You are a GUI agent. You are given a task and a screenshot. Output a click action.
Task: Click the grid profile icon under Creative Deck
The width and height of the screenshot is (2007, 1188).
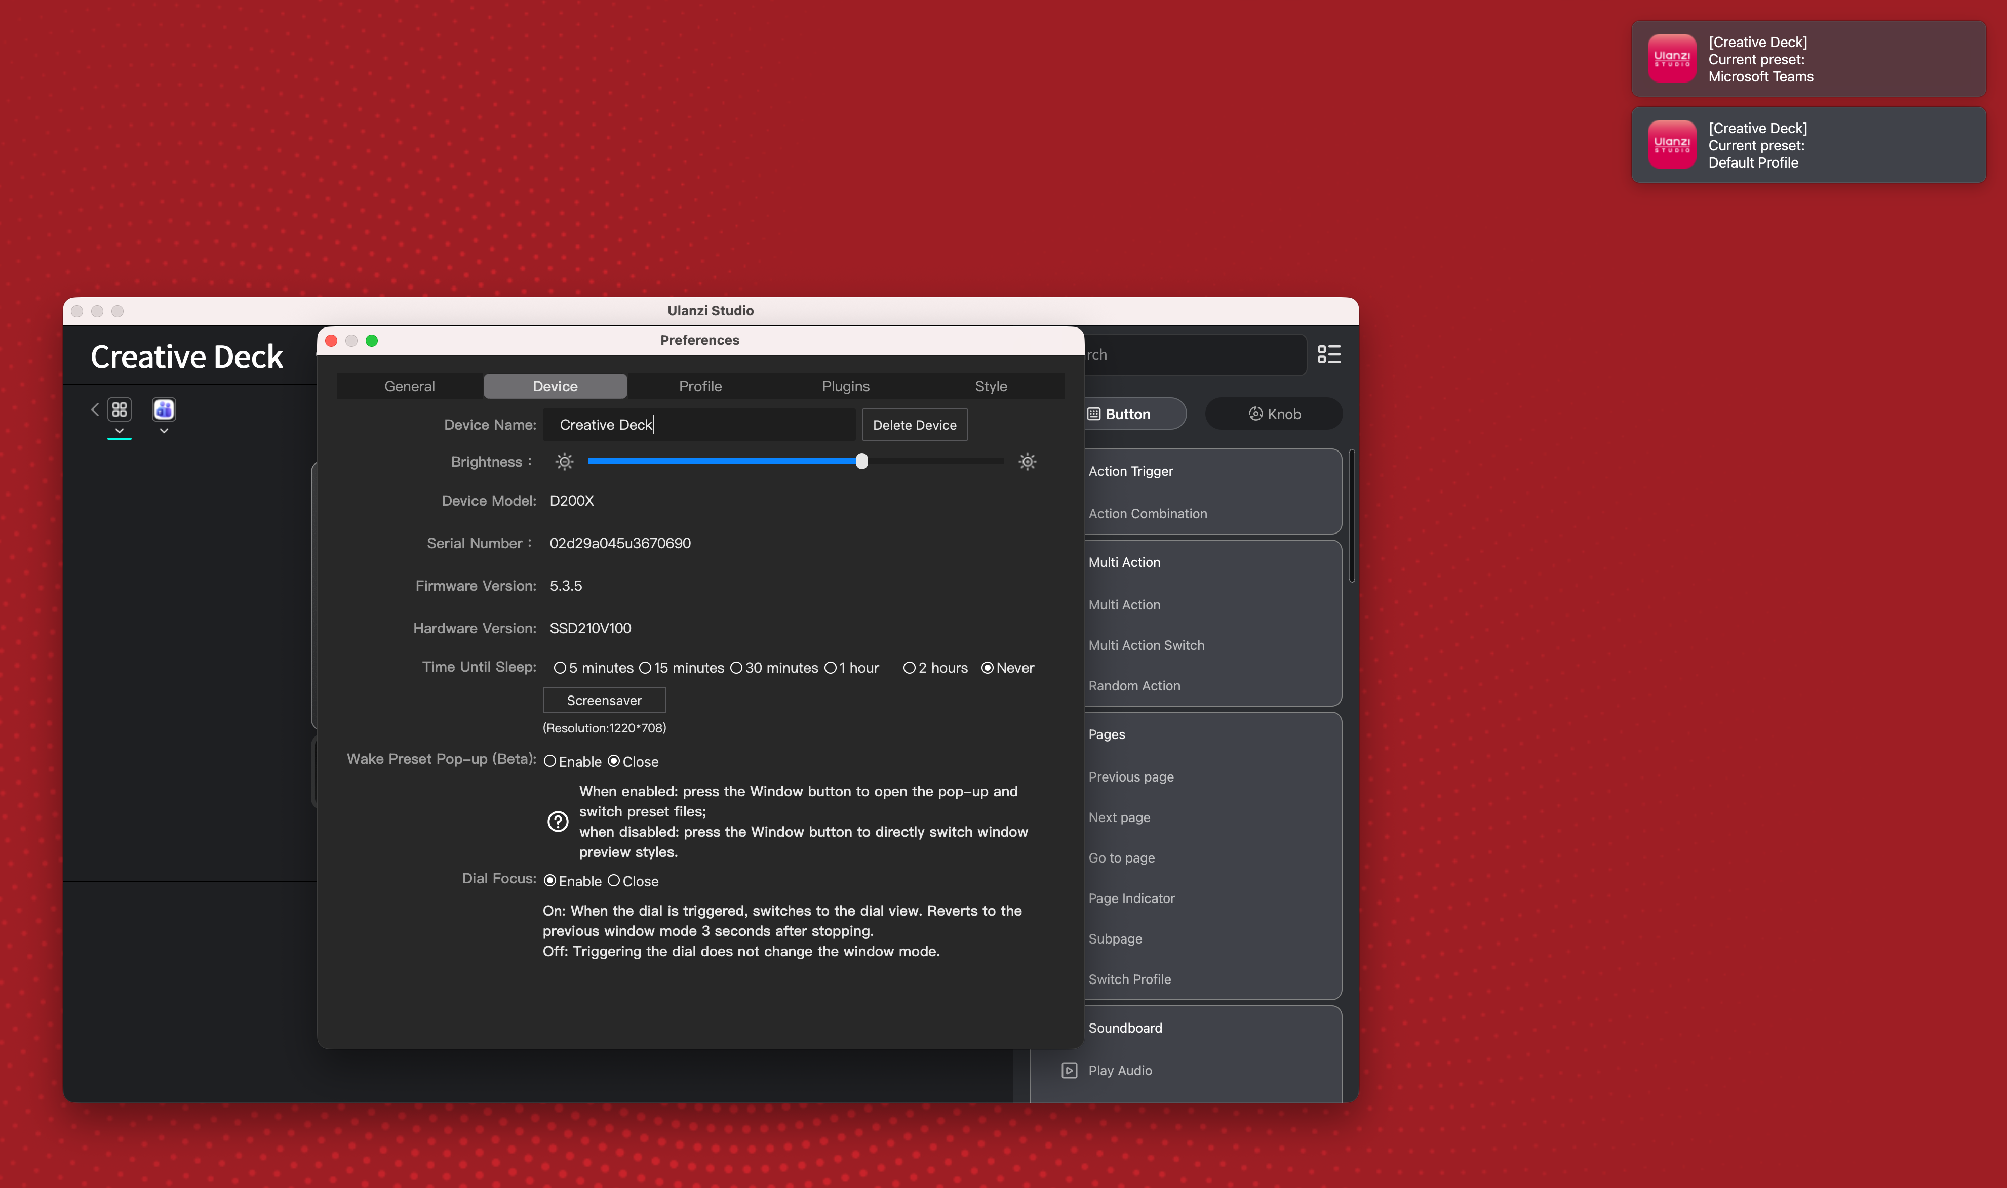coord(120,409)
